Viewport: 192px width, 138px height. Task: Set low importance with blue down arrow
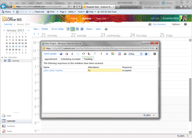click(x=107, y=54)
